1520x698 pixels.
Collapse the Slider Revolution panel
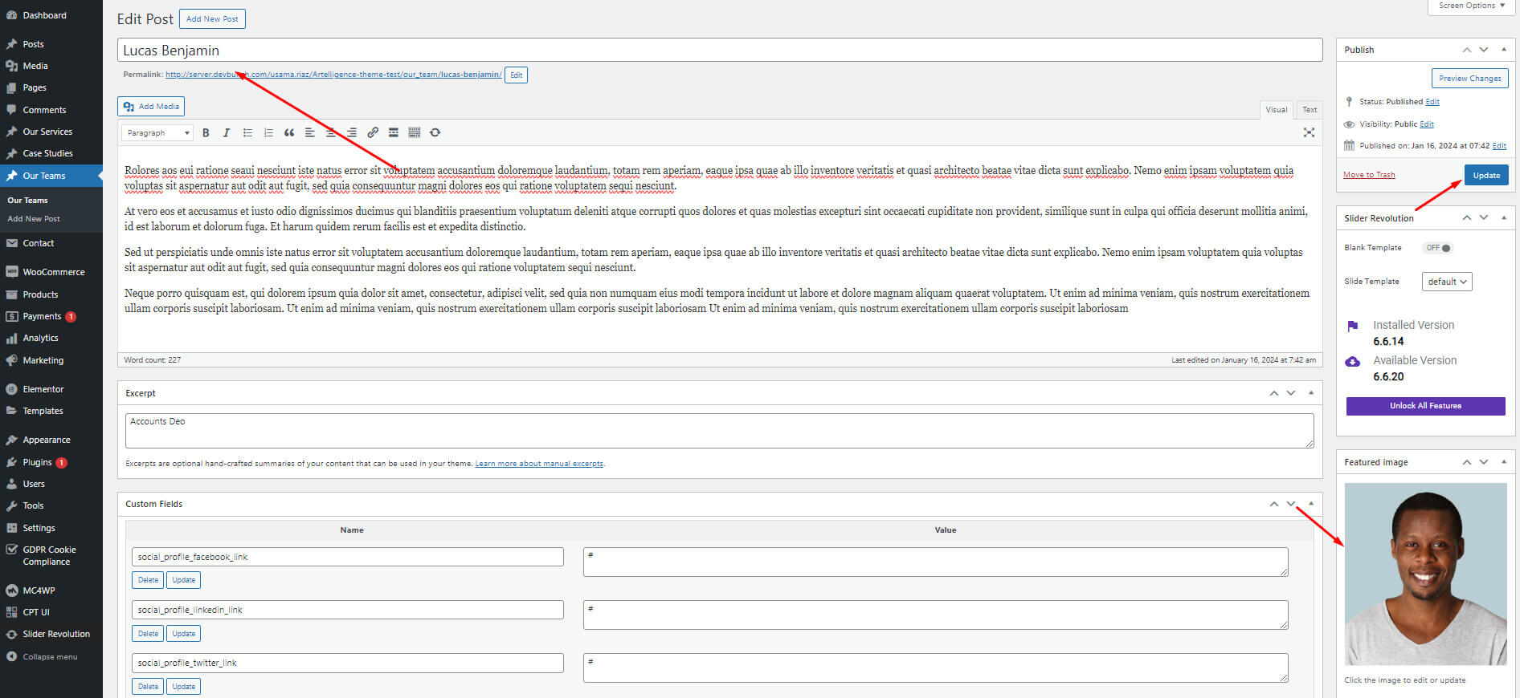[x=1504, y=217]
